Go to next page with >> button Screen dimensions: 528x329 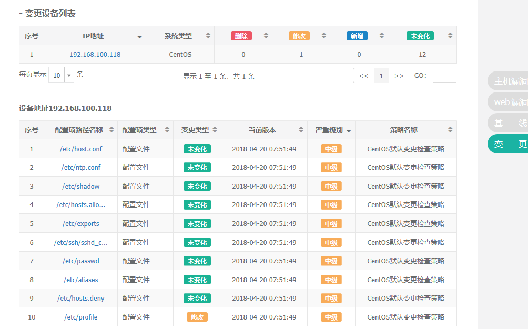point(399,76)
